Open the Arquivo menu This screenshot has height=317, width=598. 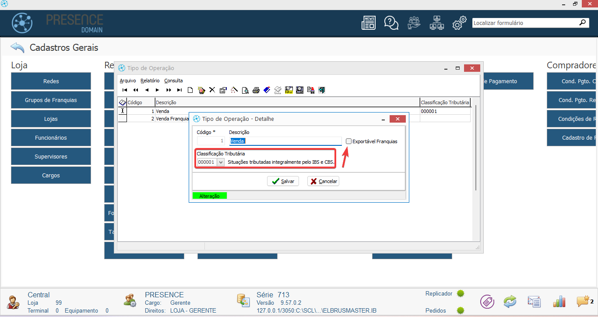pos(127,81)
